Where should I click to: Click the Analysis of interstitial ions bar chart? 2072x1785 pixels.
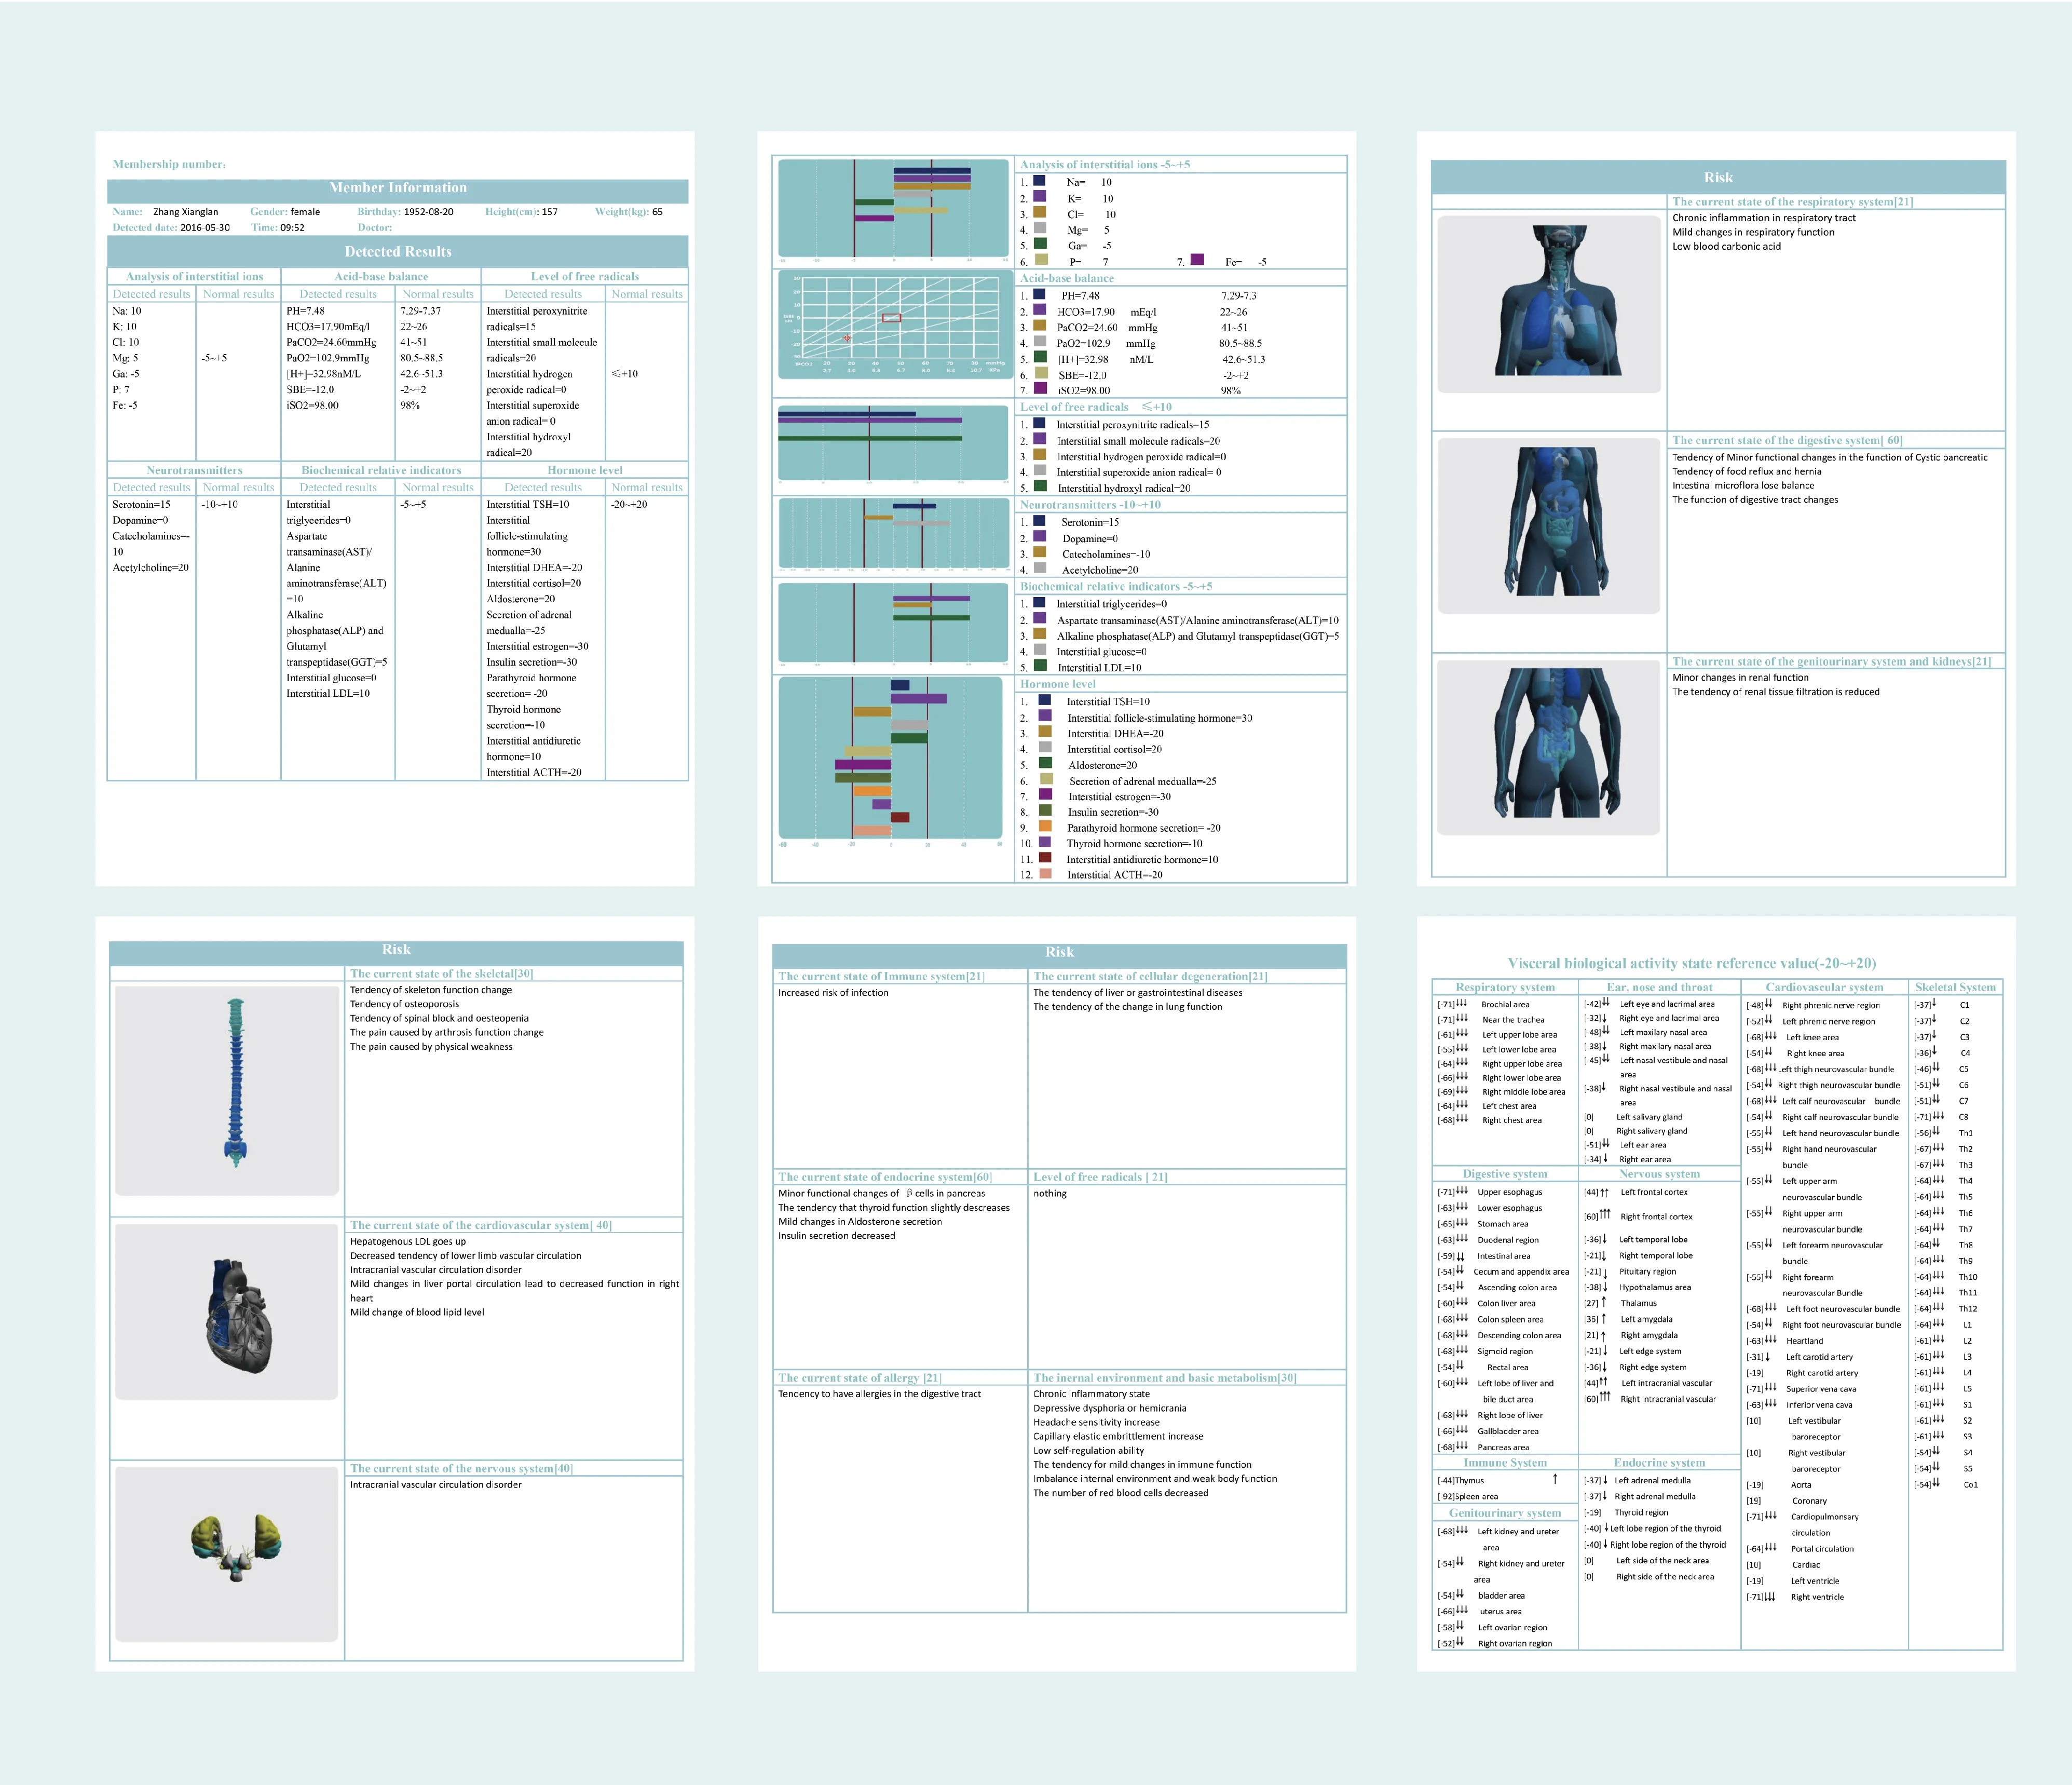point(893,208)
